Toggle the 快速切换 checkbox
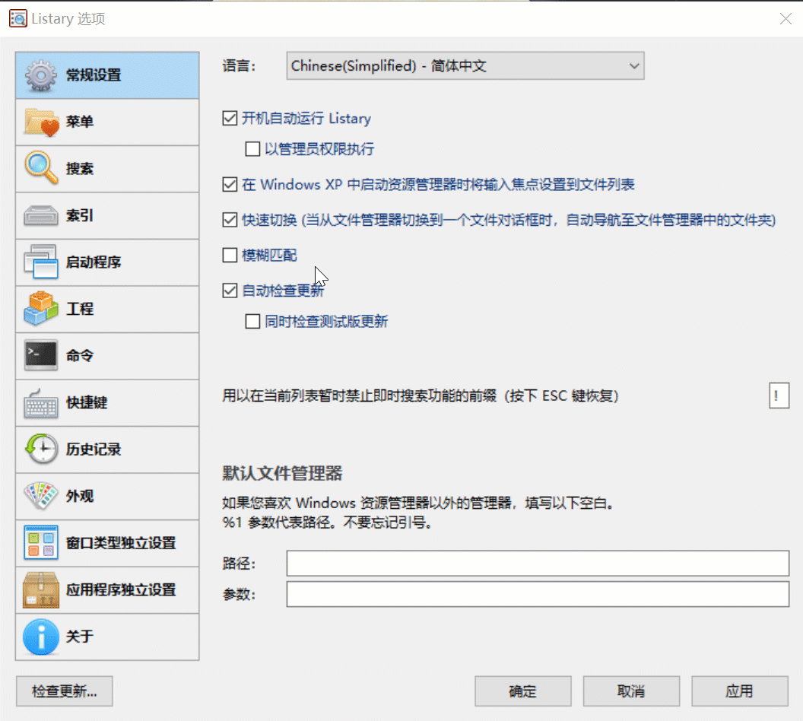The image size is (803, 721). click(230, 220)
